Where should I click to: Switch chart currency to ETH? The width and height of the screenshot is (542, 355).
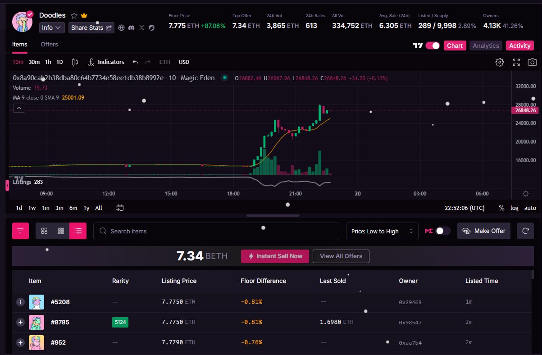pos(164,62)
